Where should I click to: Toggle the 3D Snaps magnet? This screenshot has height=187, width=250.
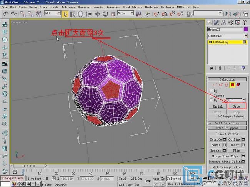tap(157, 14)
